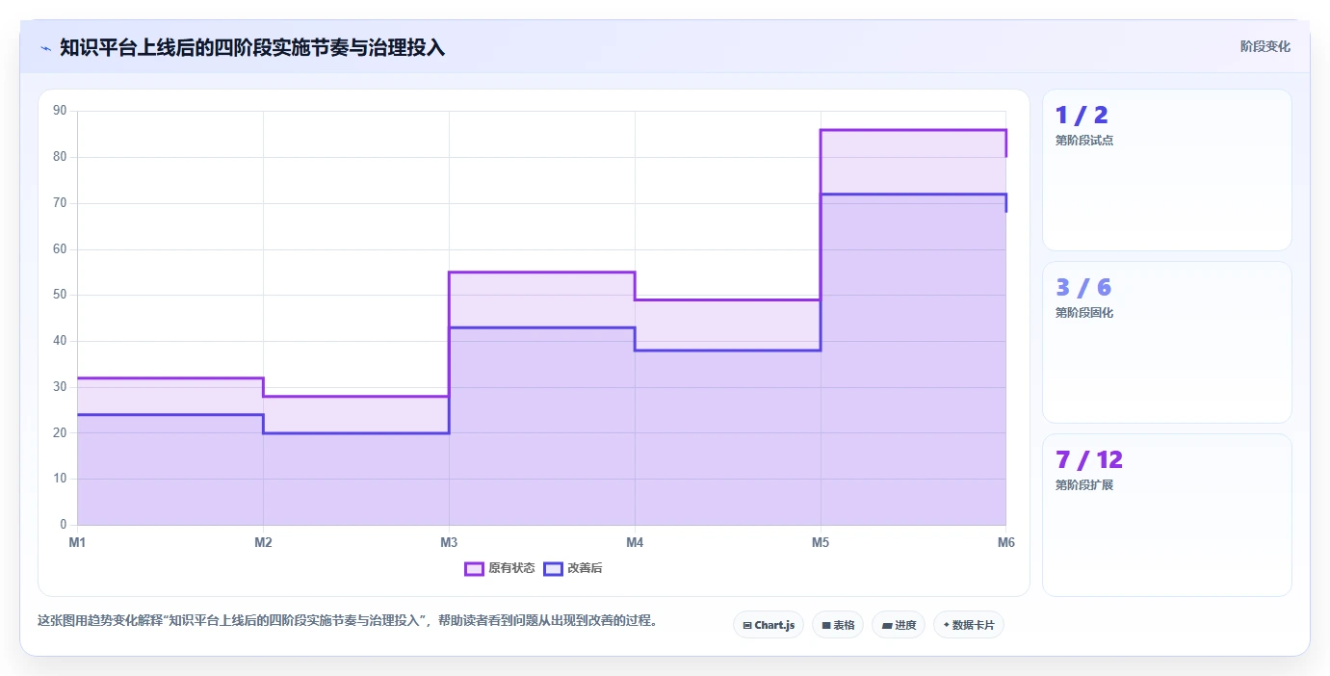
Task: Open the 1 / 2 第阶段试点 card
Action: (1167, 170)
